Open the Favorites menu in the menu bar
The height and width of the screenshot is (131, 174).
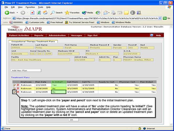click(30, 7)
